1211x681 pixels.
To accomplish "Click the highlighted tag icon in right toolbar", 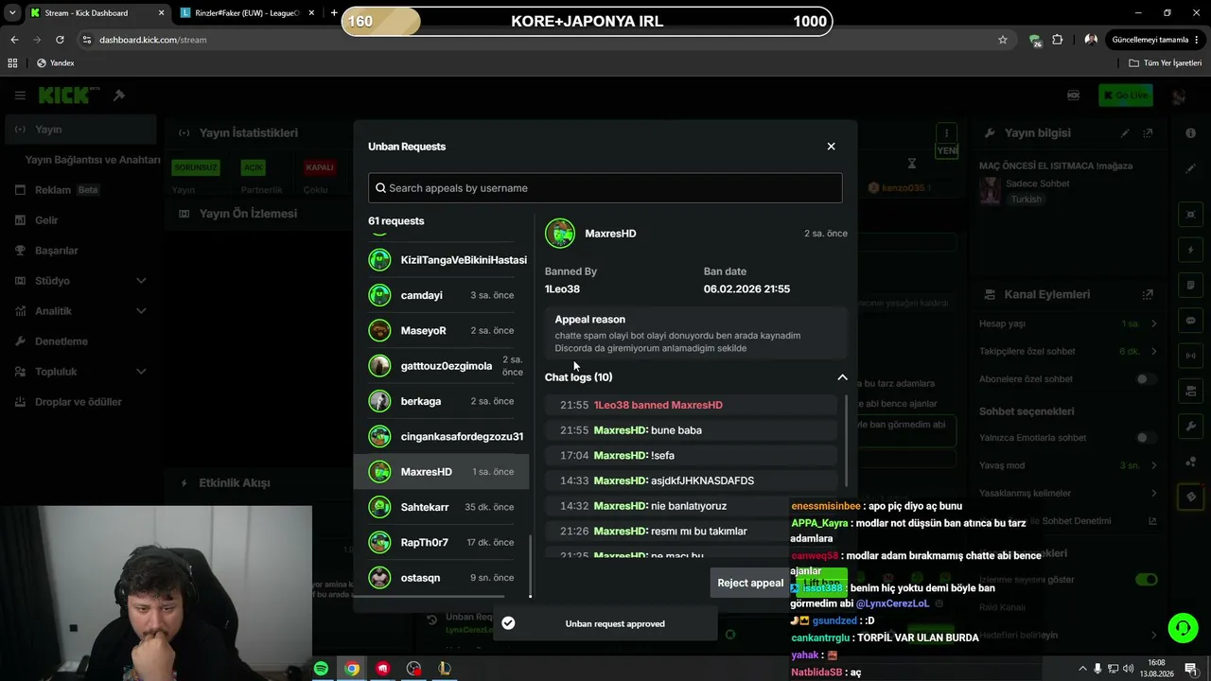I will coord(1190,497).
